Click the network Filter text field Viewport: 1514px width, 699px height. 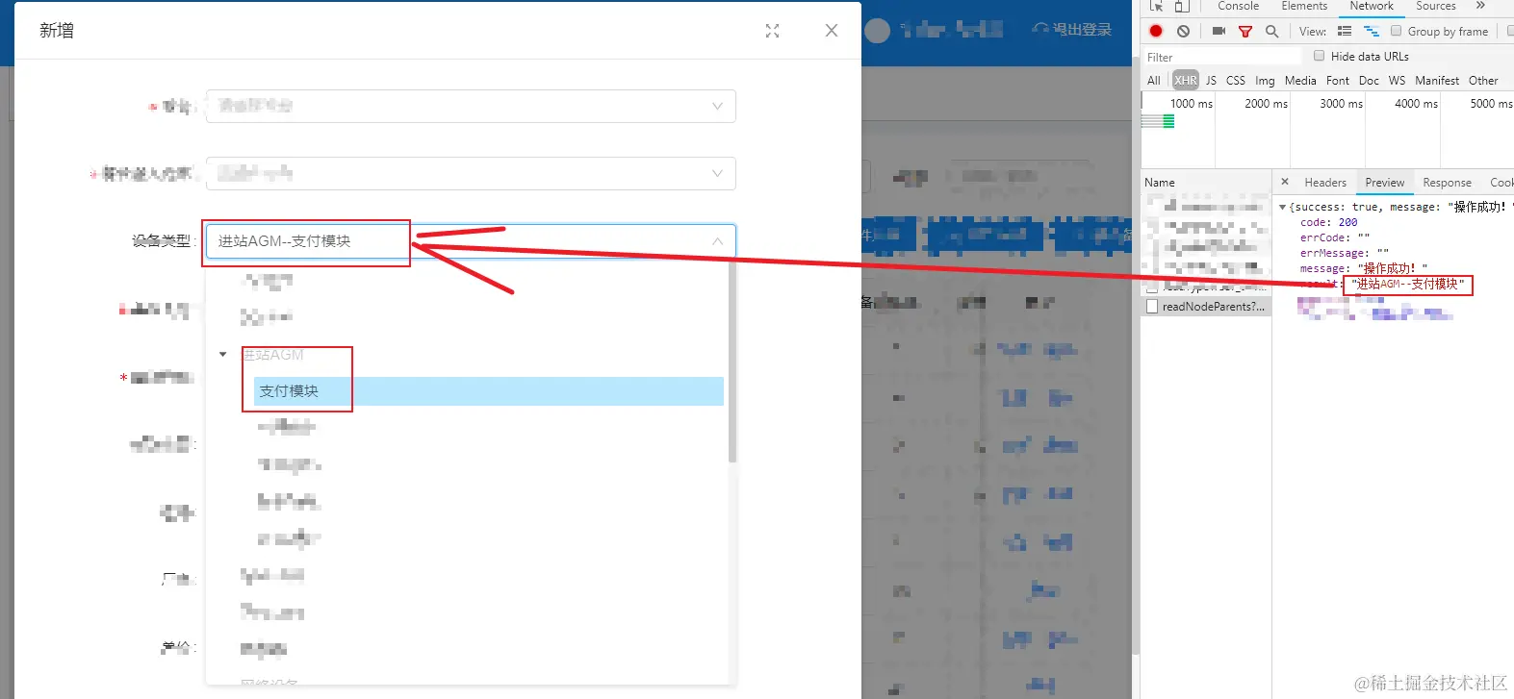pyautogui.click(x=1222, y=57)
